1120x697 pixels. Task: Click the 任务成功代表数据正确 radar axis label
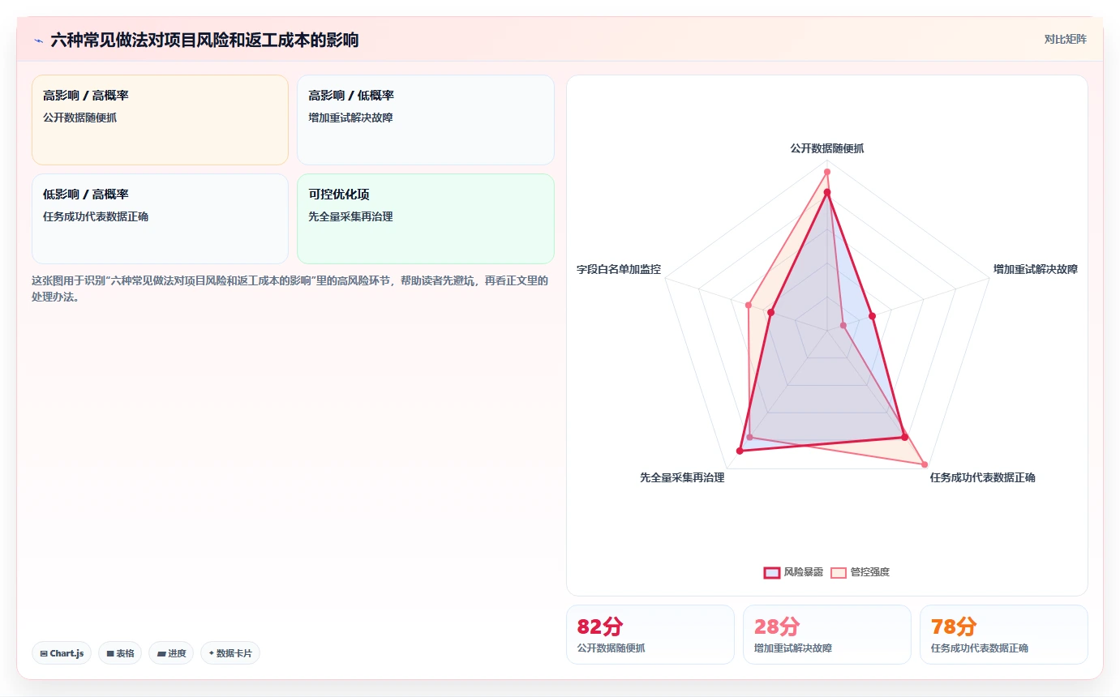pos(982,477)
